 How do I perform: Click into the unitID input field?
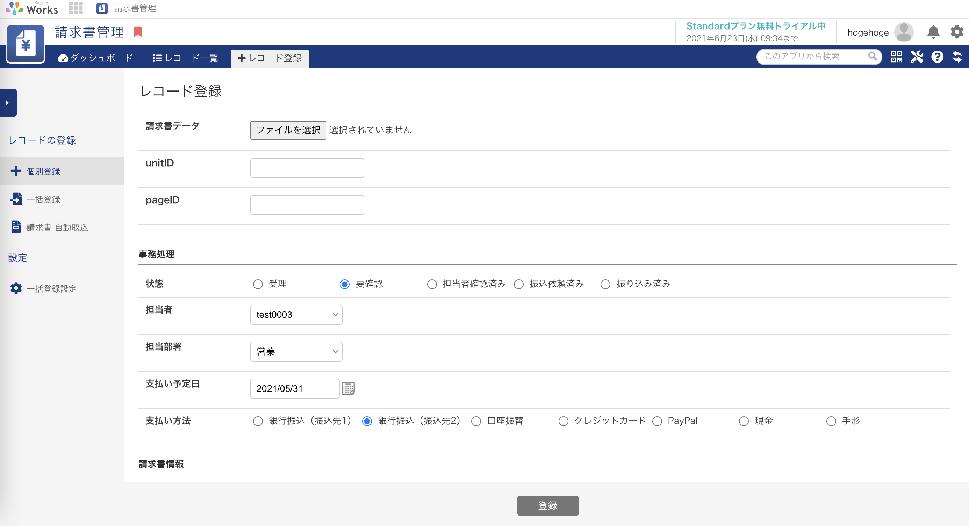(307, 168)
